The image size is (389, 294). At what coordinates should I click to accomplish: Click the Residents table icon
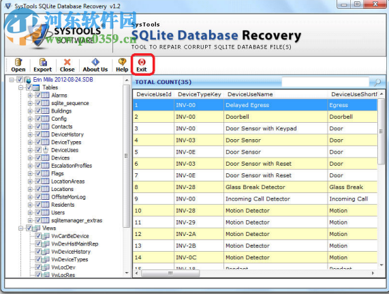click(x=45, y=205)
